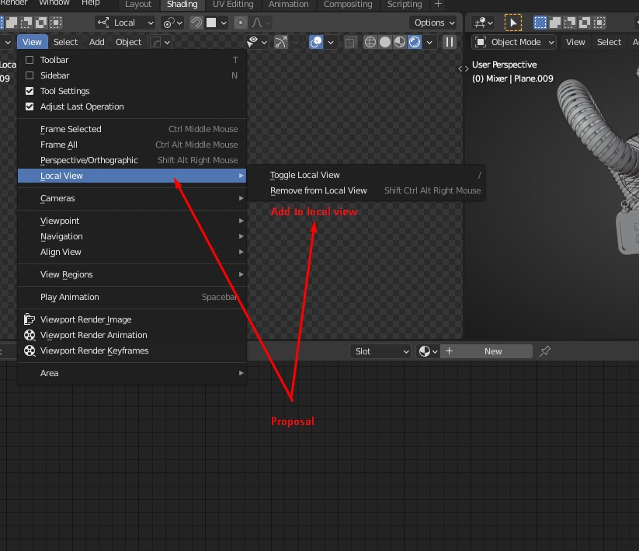Select Frame Selected in the View menu
Viewport: 639px width, 551px height.
(x=132, y=129)
